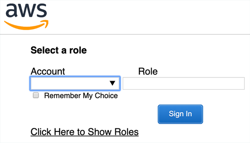The image size is (250, 156).
Task: Click the "aws" lettering in the header
Action: [x=26, y=11]
